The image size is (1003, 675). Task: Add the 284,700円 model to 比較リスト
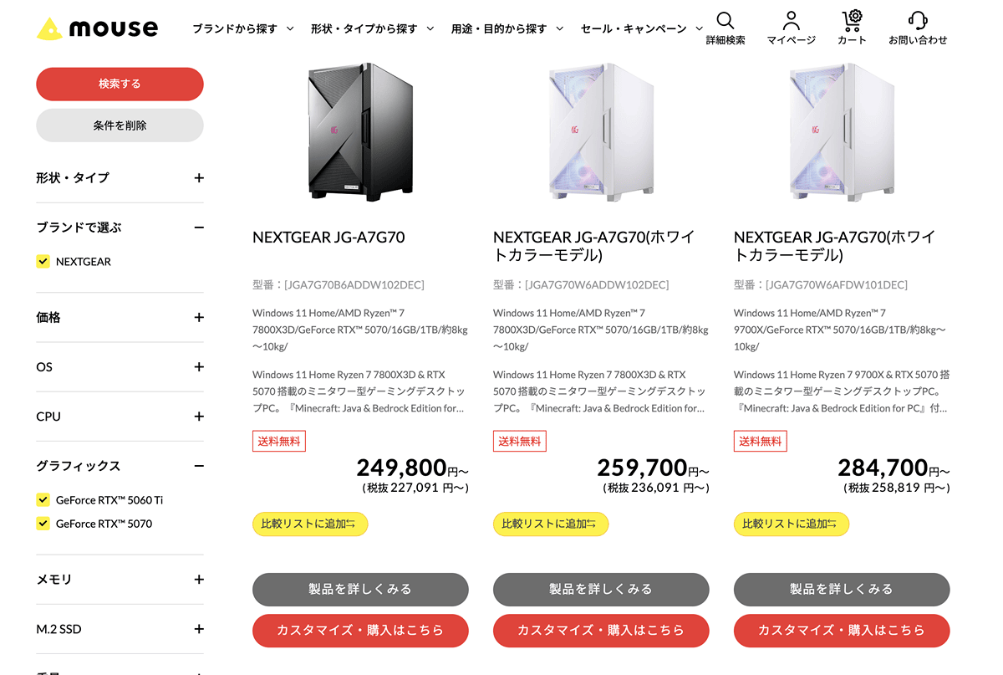click(791, 524)
